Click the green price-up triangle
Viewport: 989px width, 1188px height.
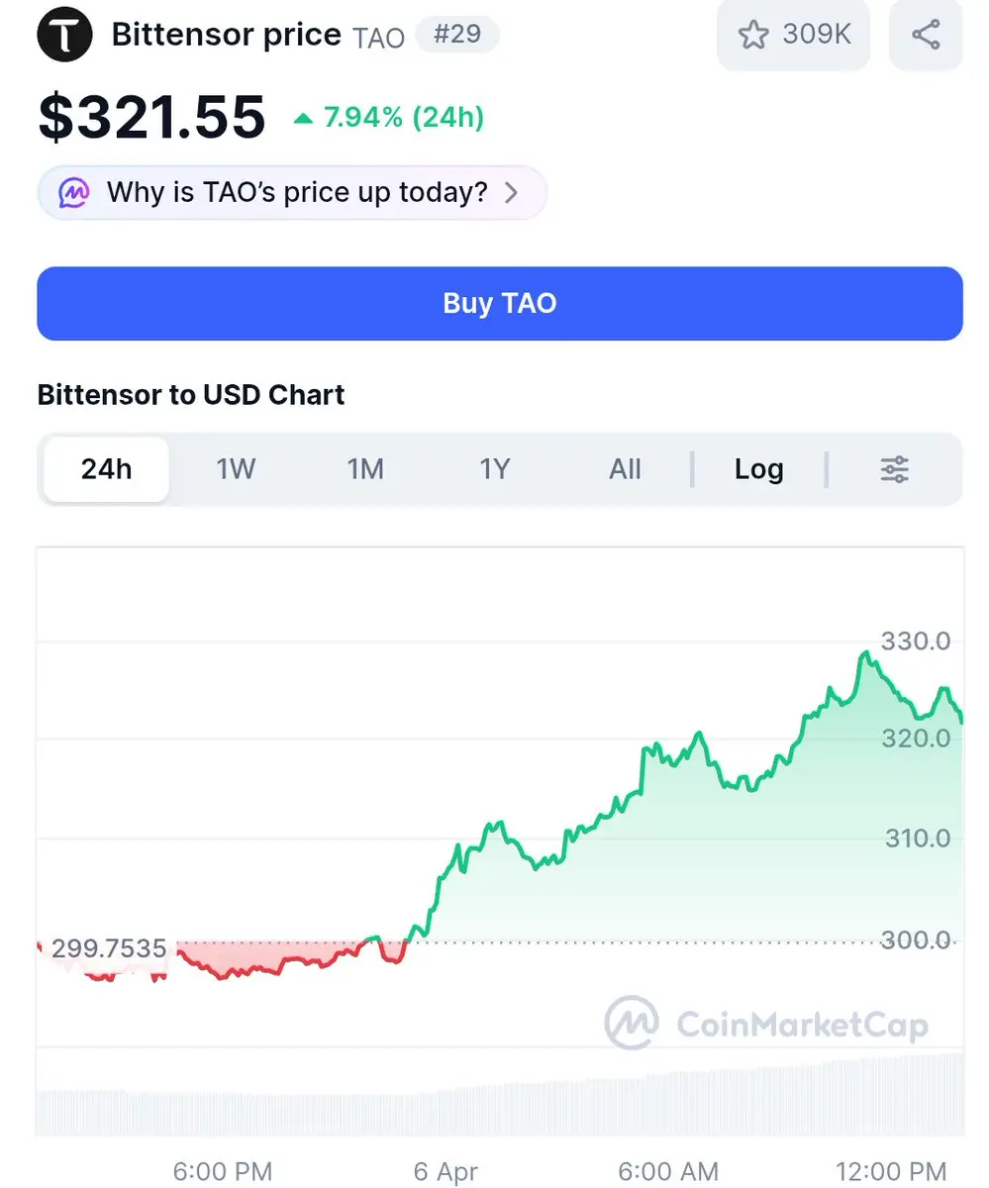(x=304, y=119)
